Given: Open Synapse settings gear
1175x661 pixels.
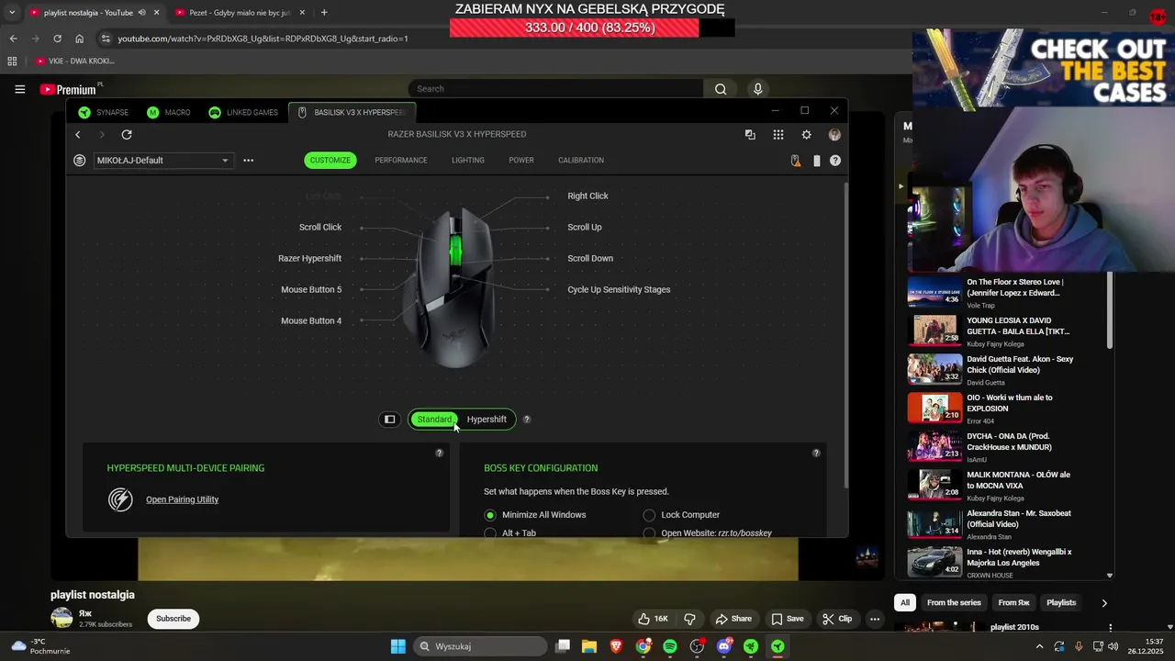Looking at the screenshot, I should [x=806, y=135].
